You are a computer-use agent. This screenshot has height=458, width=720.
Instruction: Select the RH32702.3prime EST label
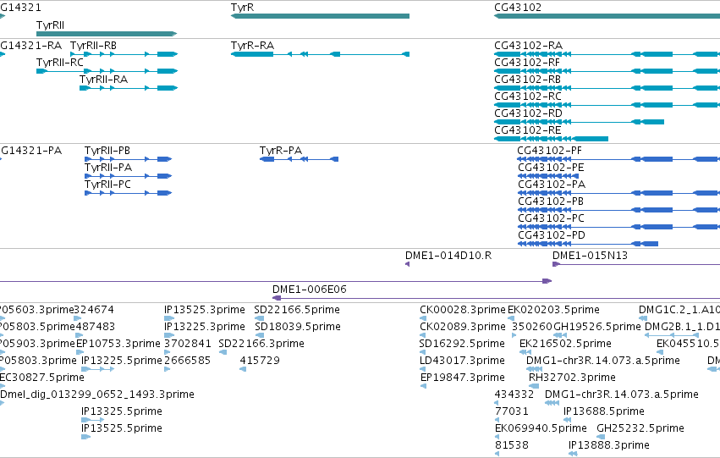[x=572, y=378]
